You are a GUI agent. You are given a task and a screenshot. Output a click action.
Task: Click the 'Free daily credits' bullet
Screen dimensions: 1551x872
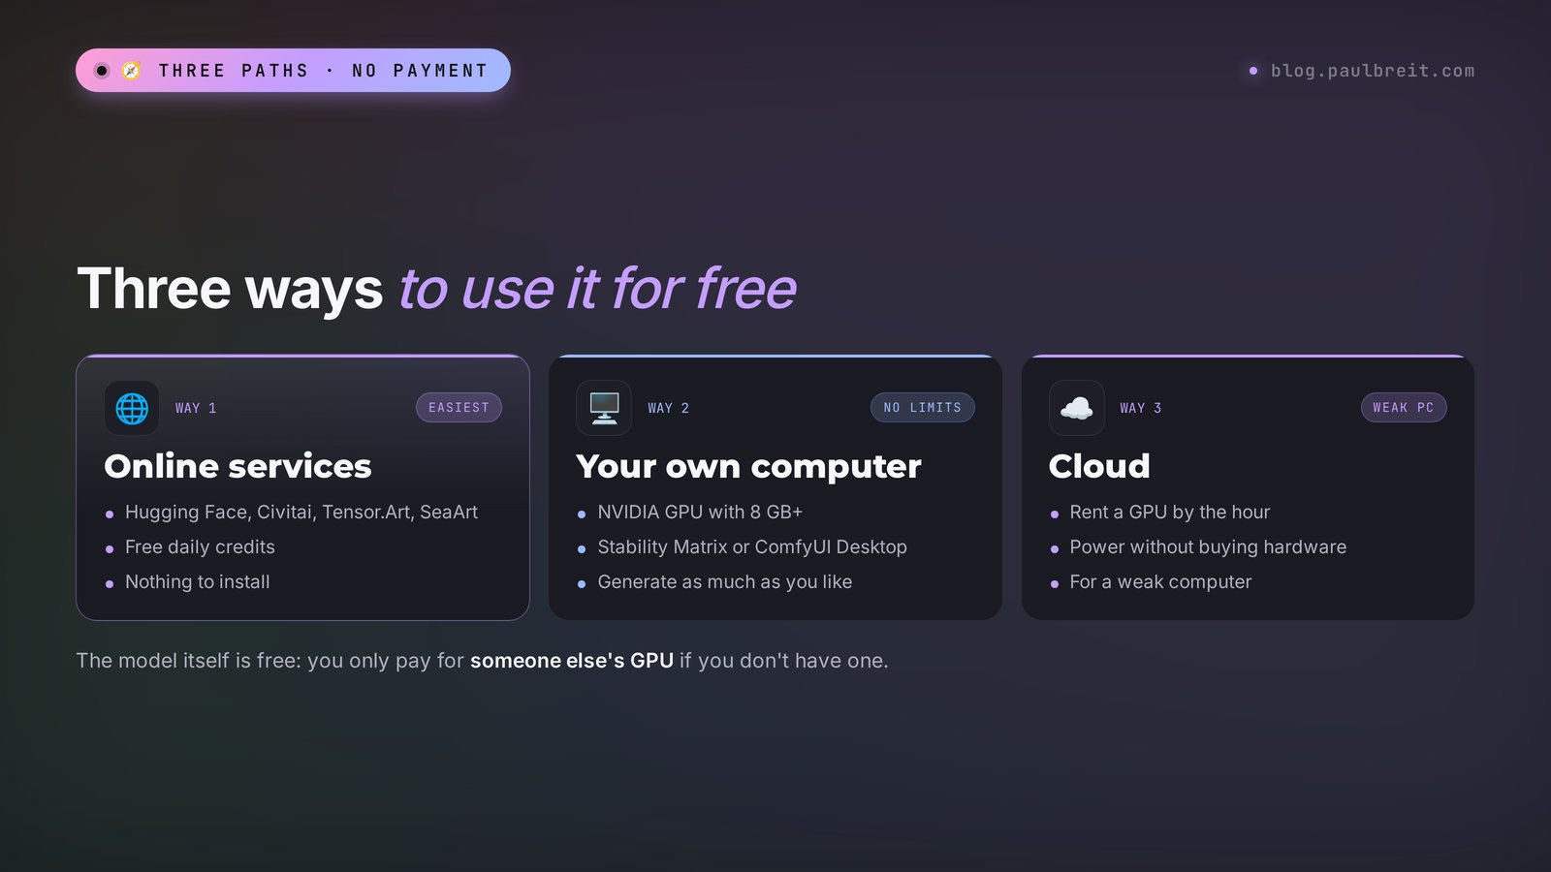(200, 547)
